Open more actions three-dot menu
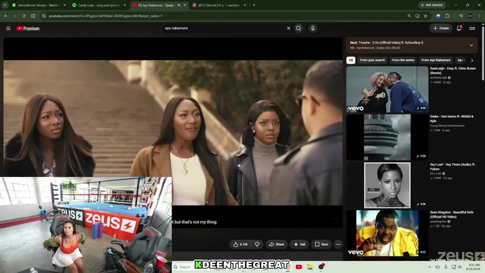The image size is (485, 273). pyautogui.click(x=338, y=244)
